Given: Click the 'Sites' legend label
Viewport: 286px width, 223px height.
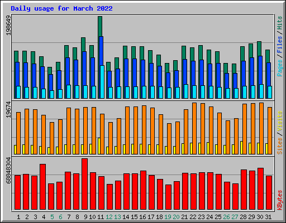Looking at the screenshot, I should (x=280, y=146).
